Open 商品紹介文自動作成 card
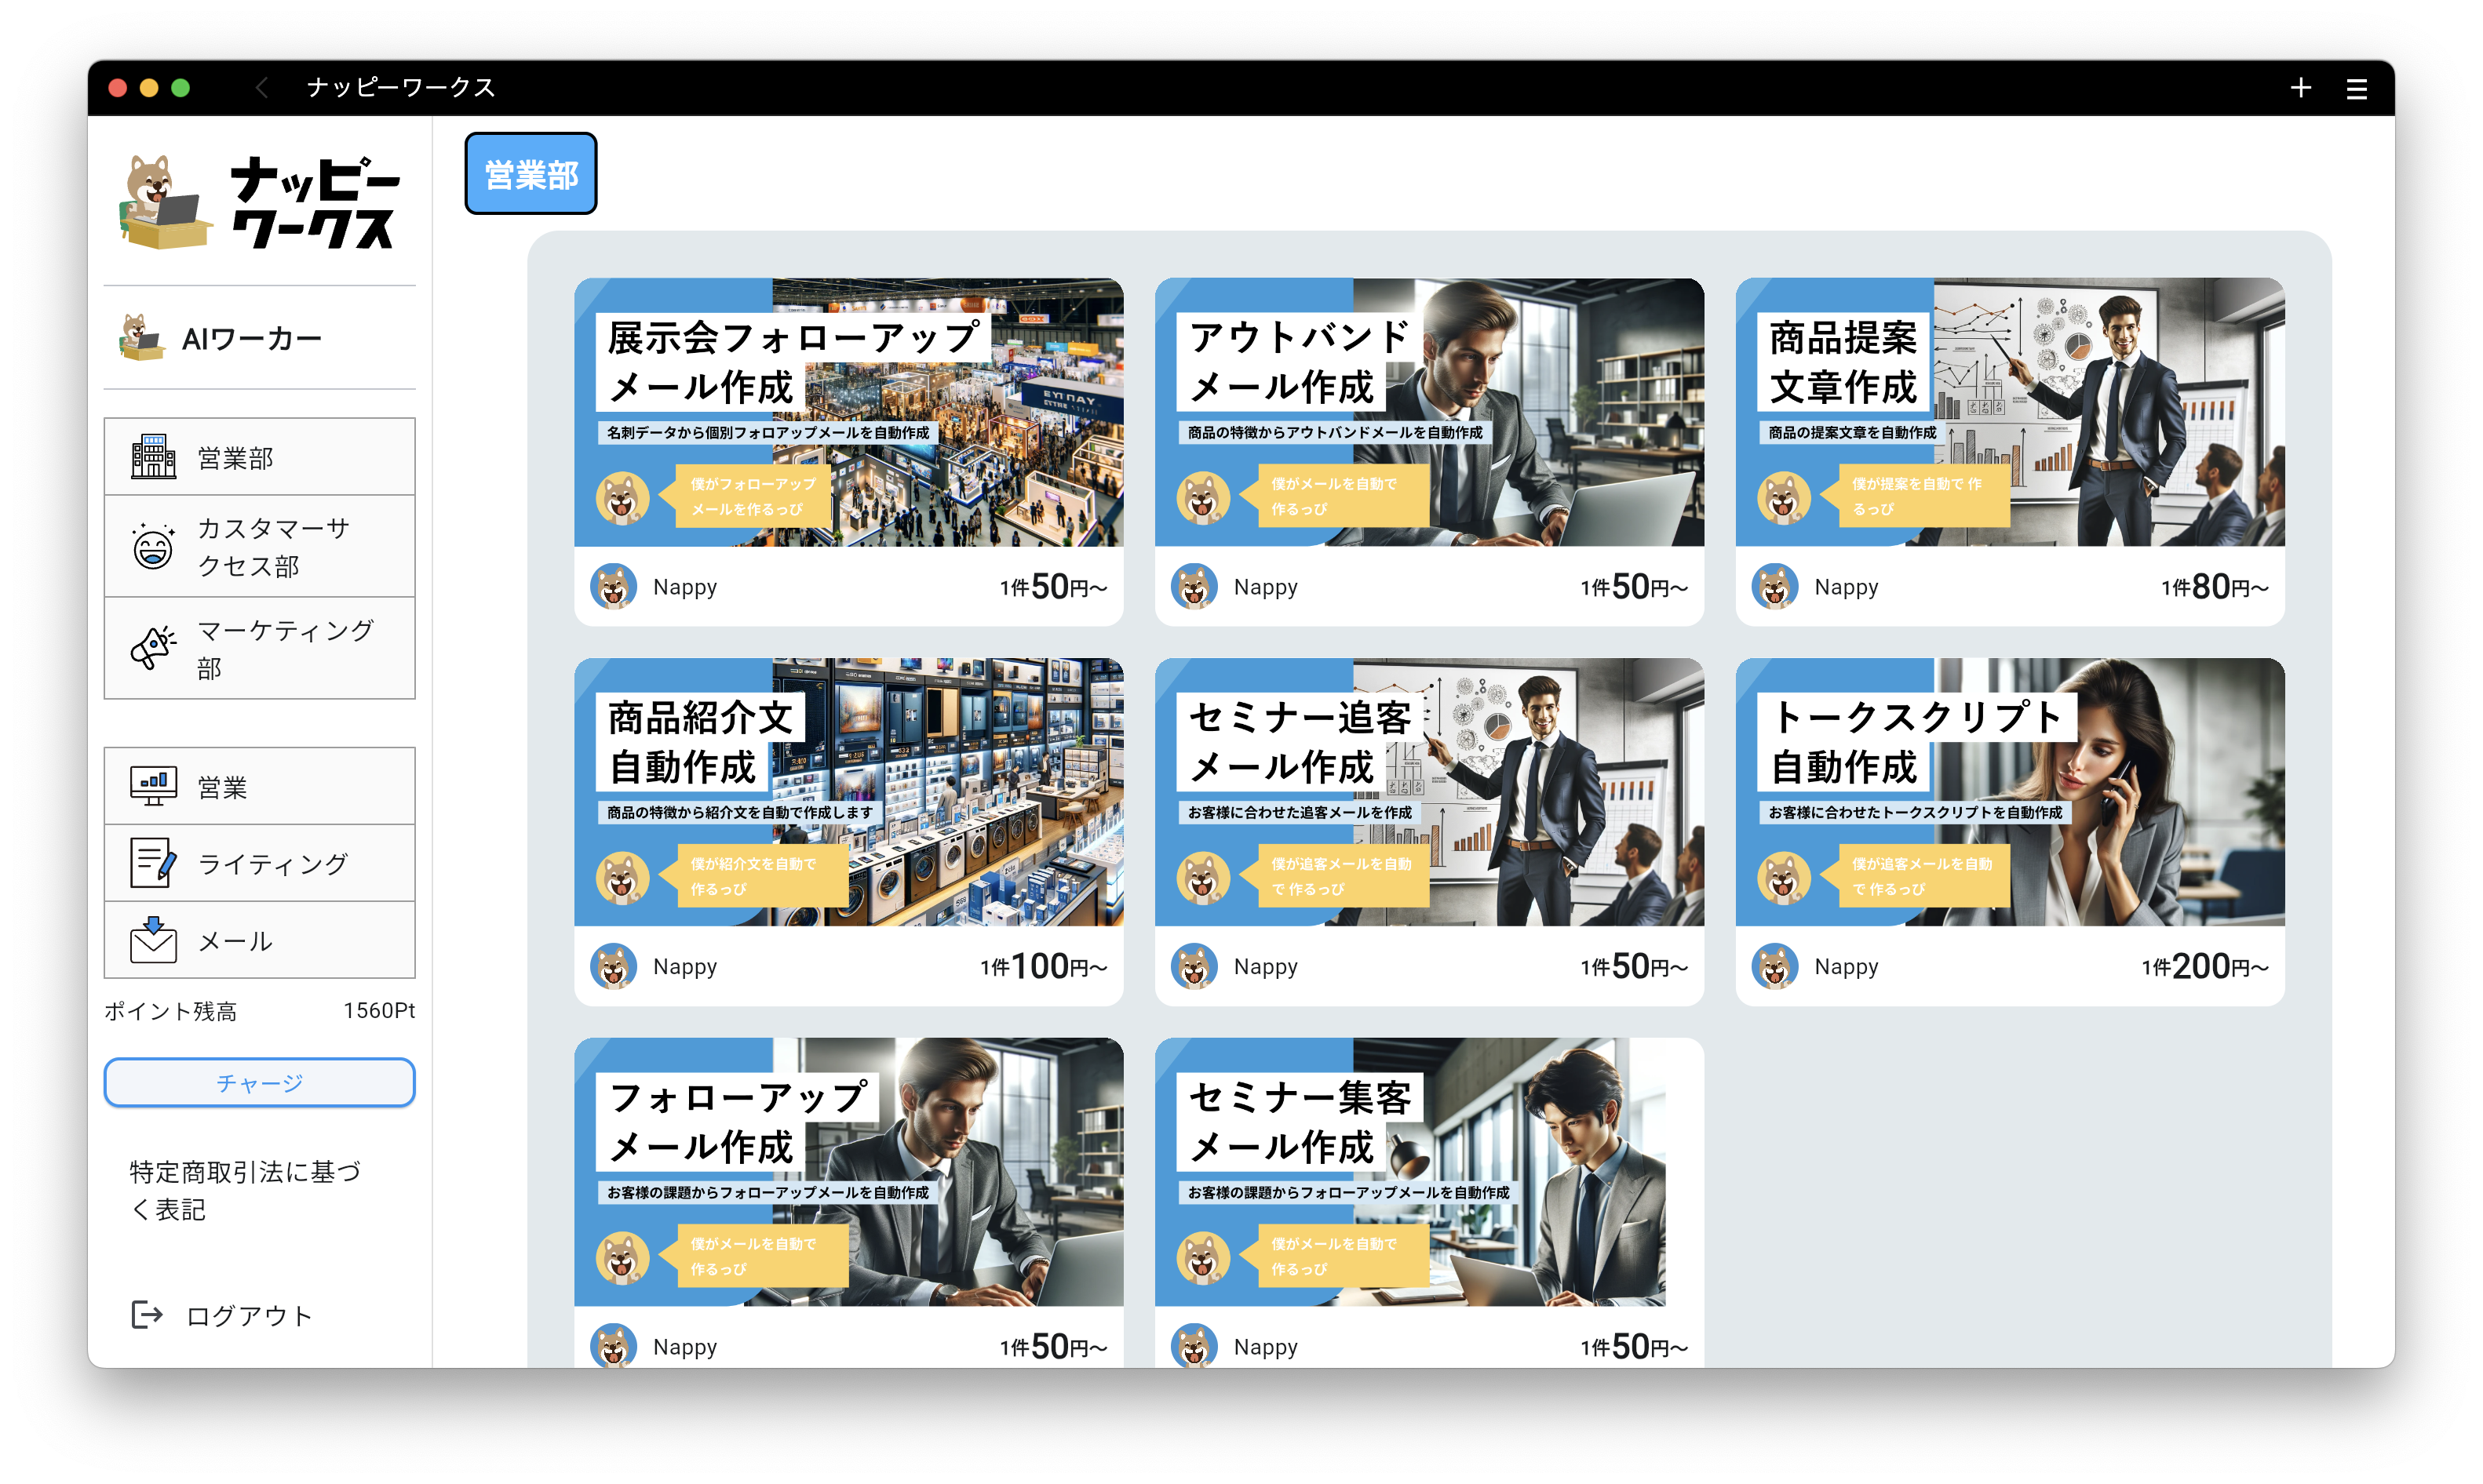Image resolution: width=2483 pixels, height=1484 pixels. click(x=848, y=792)
